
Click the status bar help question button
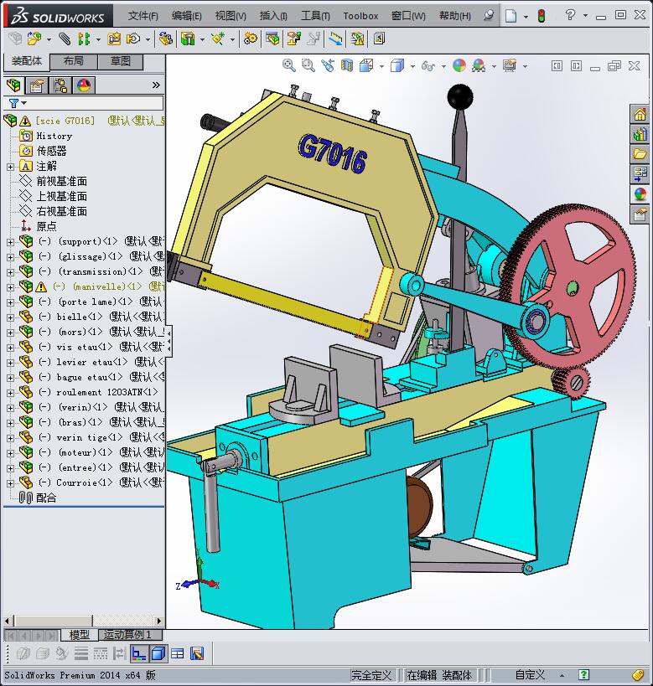(583, 675)
